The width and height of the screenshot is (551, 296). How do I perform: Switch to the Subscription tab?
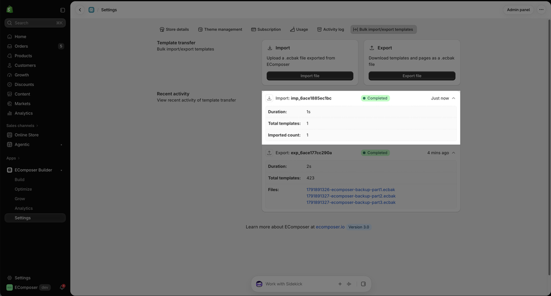266,30
